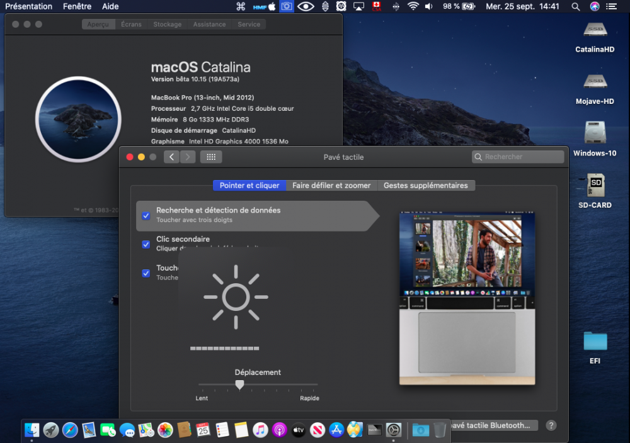The height and width of the screenshot is (443, 630).
Task: Open the Aide menu
Action: pyautogui.click(x=110, y=6)
